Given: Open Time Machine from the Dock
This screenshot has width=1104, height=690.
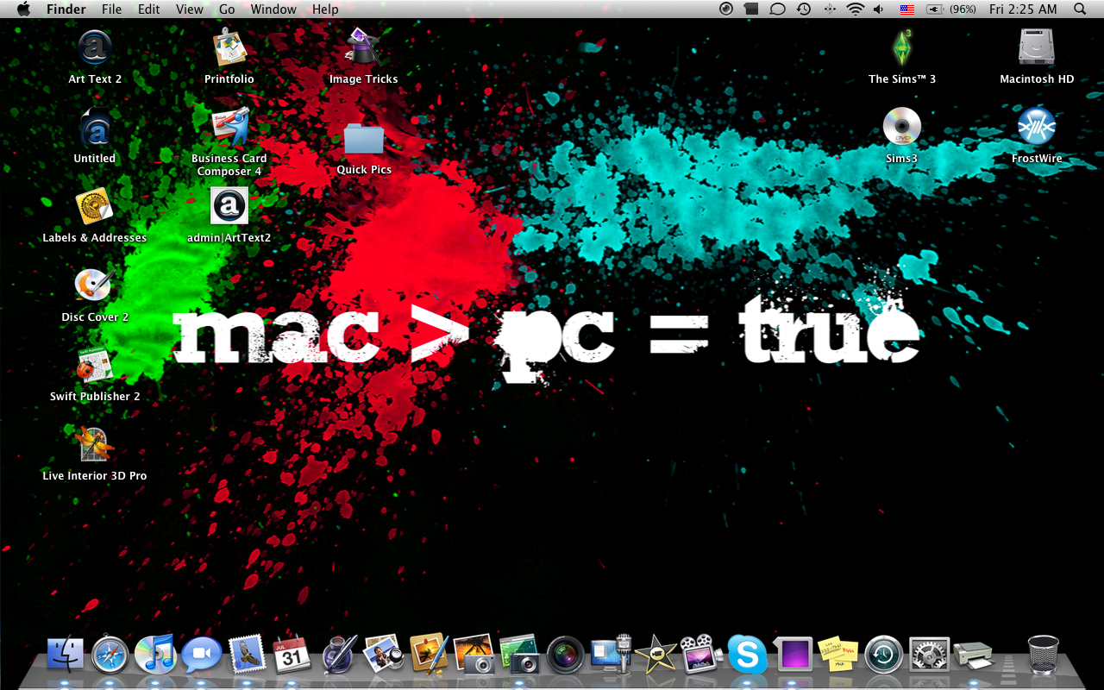Looking at the screenshot, I should [884, 654].
